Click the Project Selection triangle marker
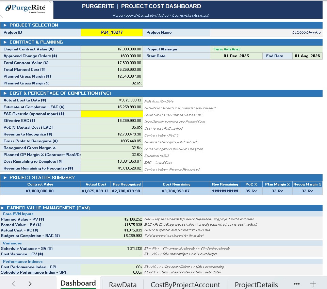Image resolution: width=327 pixels, height=289 pixels. (x=5, y=25)
